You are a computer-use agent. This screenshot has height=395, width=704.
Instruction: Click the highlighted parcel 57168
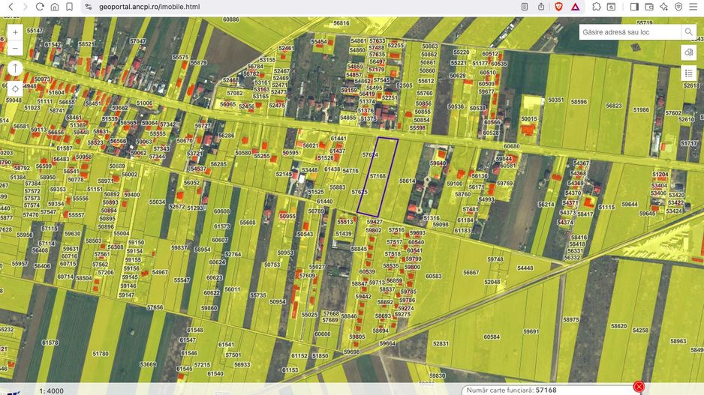pos(378,176)
